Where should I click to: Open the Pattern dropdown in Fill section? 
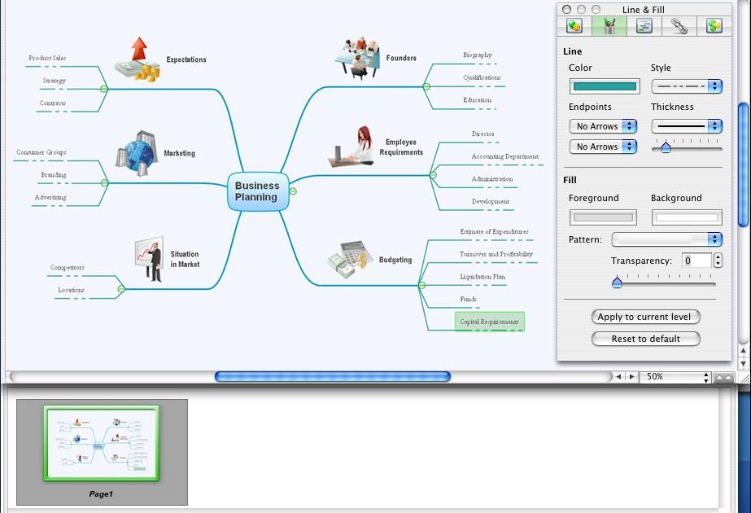tap(666, 239)
